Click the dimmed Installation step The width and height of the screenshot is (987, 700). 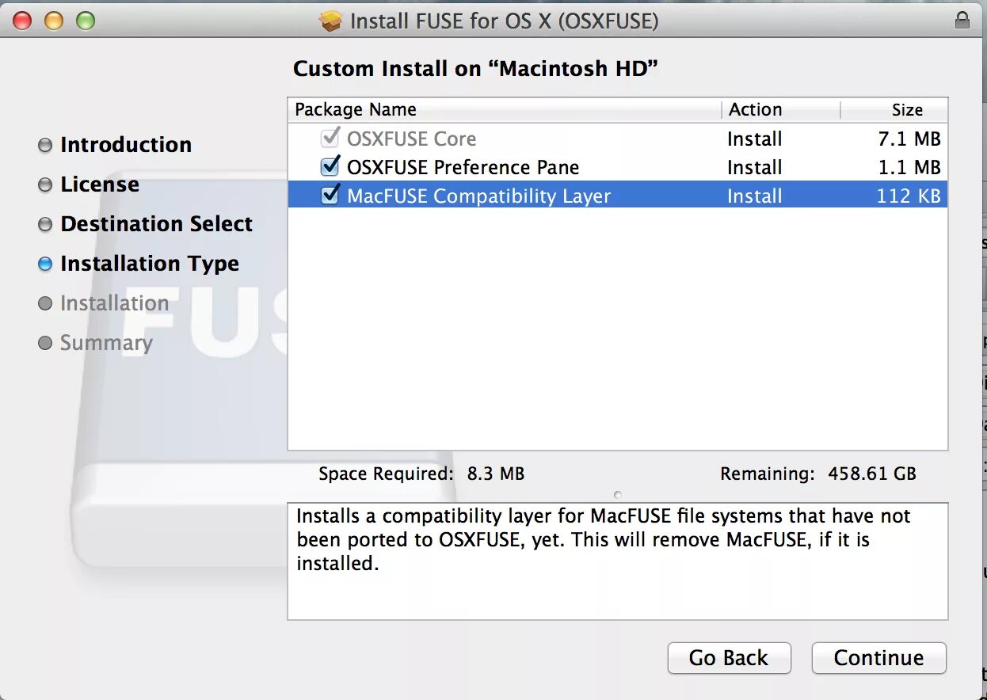point(114,303)
